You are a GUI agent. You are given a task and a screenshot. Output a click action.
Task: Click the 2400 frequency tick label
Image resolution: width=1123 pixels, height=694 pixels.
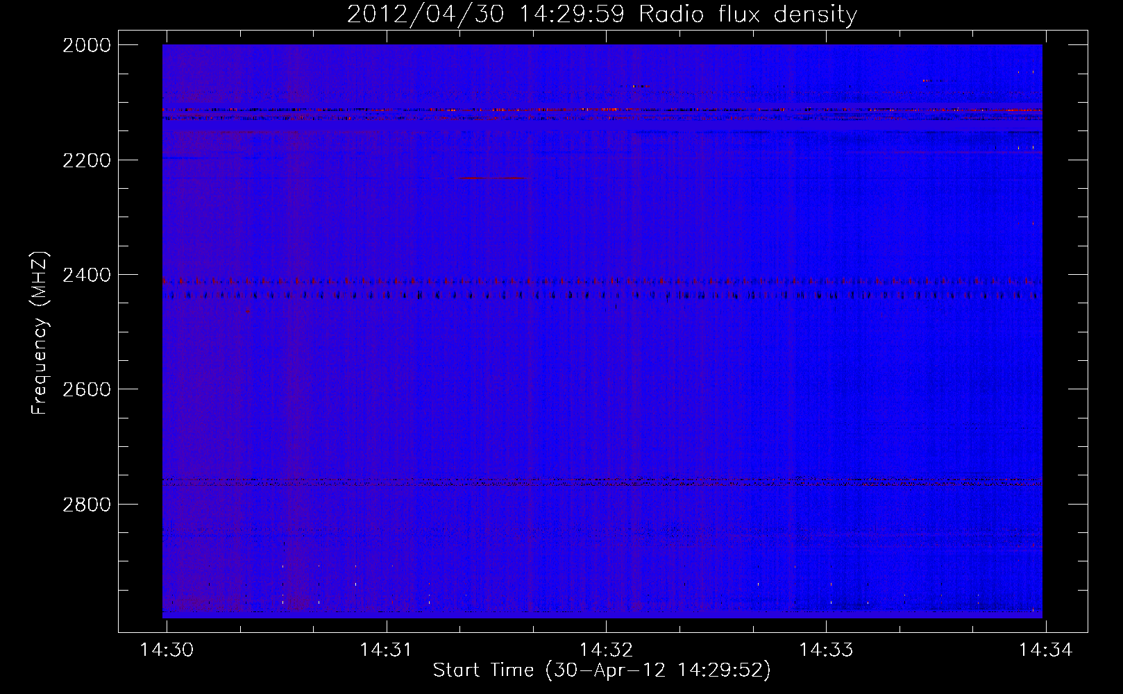87,276
